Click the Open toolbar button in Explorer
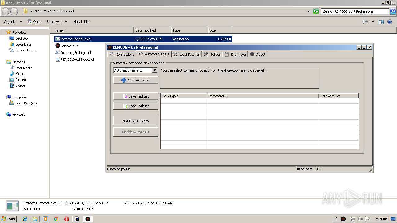The width and height of the screenshot is (397, 223). (x=34, y=22)
